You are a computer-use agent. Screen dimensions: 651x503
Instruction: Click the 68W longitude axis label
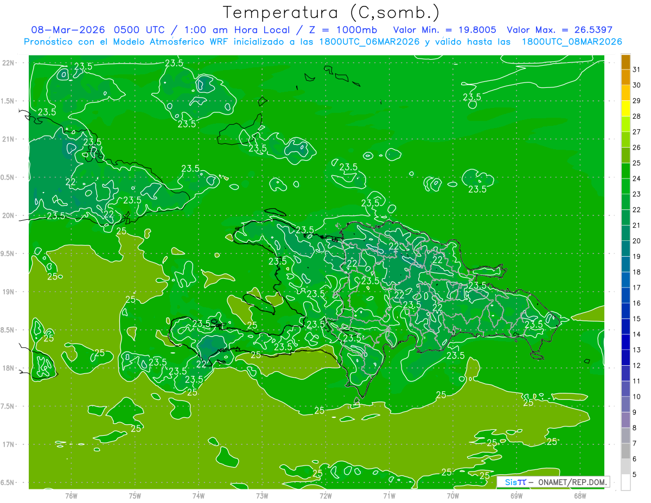(x=580, y=495)
